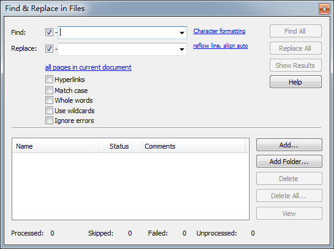This screenshot has height=249, width=334.
Task: Click the Status column header
Action: 119,146
